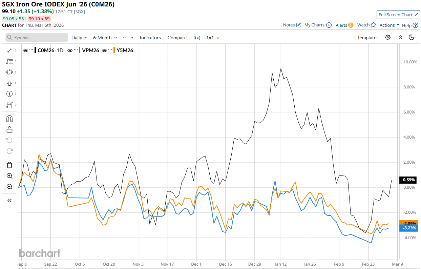The width and height of the screenshot is (421, 269).
Task: Expand the 6-Month range dropdown
Action: coord(105,38)
